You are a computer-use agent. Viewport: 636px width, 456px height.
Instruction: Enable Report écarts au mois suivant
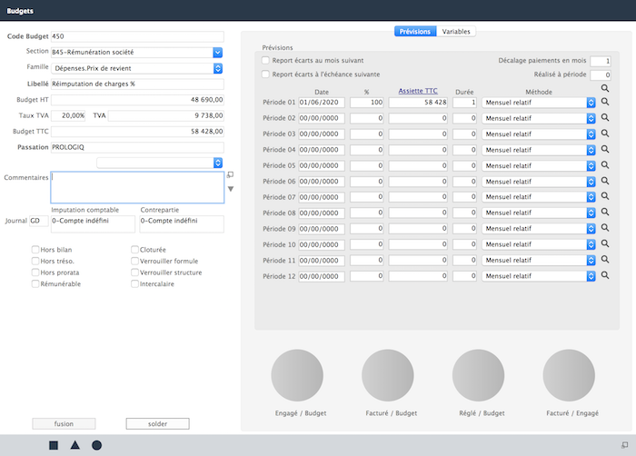pyautogui.click(x=265, y=61)
